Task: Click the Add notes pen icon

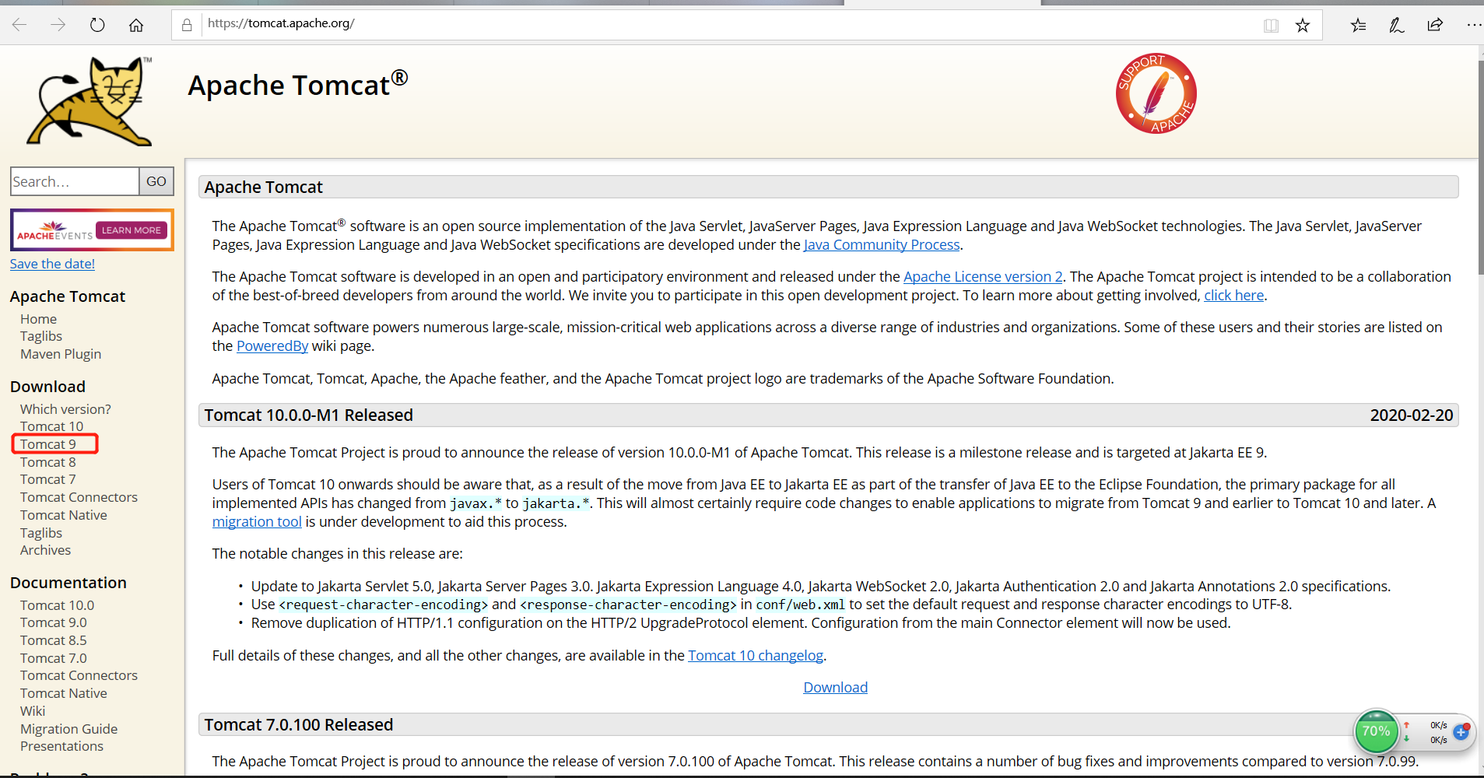Action: (x=1397, y=26)
